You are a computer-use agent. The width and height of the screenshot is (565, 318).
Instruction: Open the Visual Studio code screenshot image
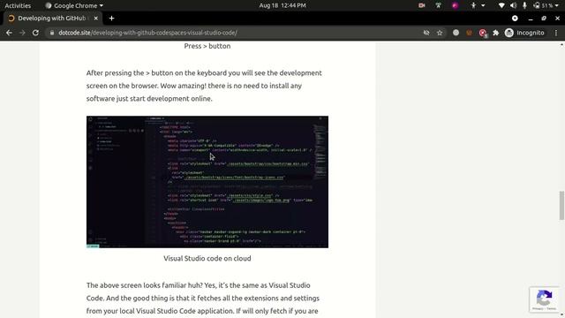coord(207,182)
